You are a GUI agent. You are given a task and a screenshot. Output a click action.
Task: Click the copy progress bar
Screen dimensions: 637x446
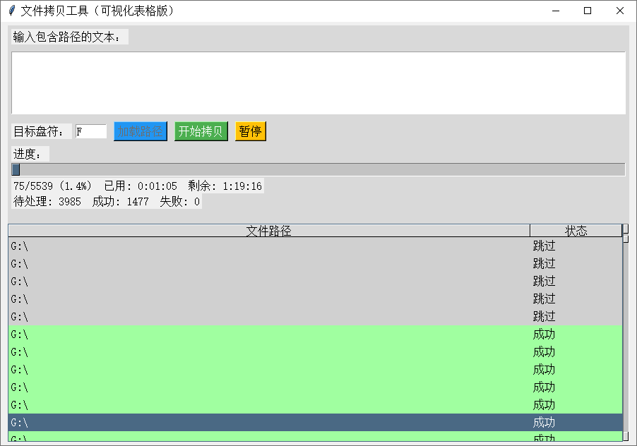click(318, 169)
